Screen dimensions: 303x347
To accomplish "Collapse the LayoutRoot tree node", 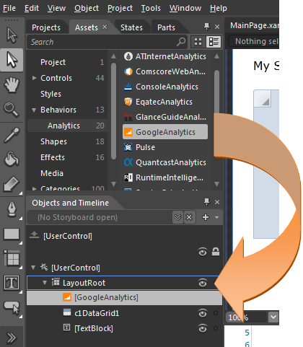I will point(45,283).
